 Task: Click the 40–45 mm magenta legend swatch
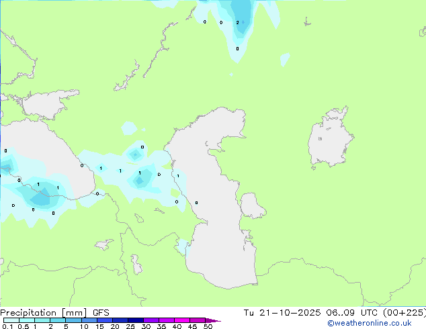point(182,320)
